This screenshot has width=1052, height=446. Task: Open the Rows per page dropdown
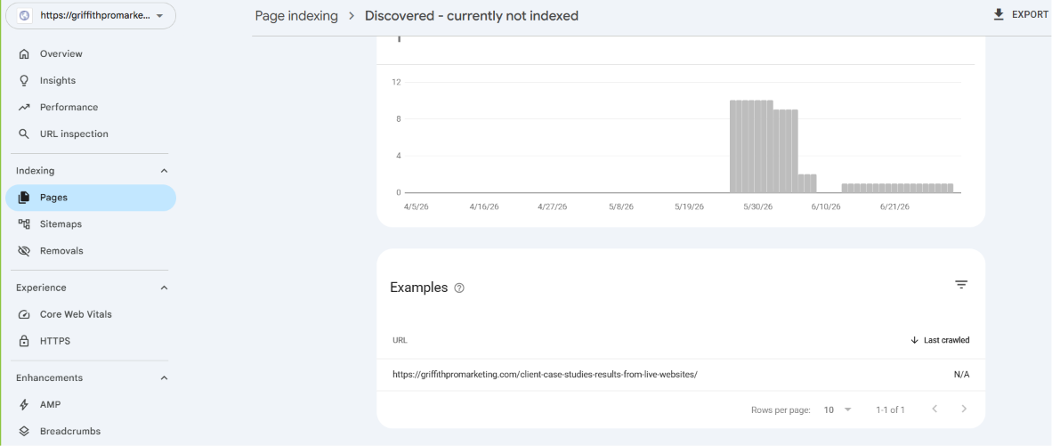pos(838,410)
